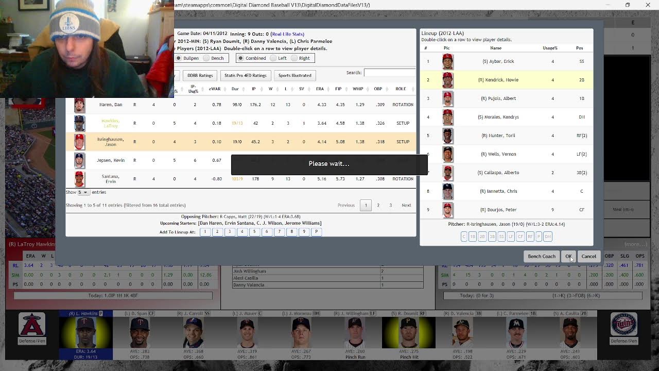Sort table by Dur column
This screenshot has width=659, height=371.
[x=235, y=89]
